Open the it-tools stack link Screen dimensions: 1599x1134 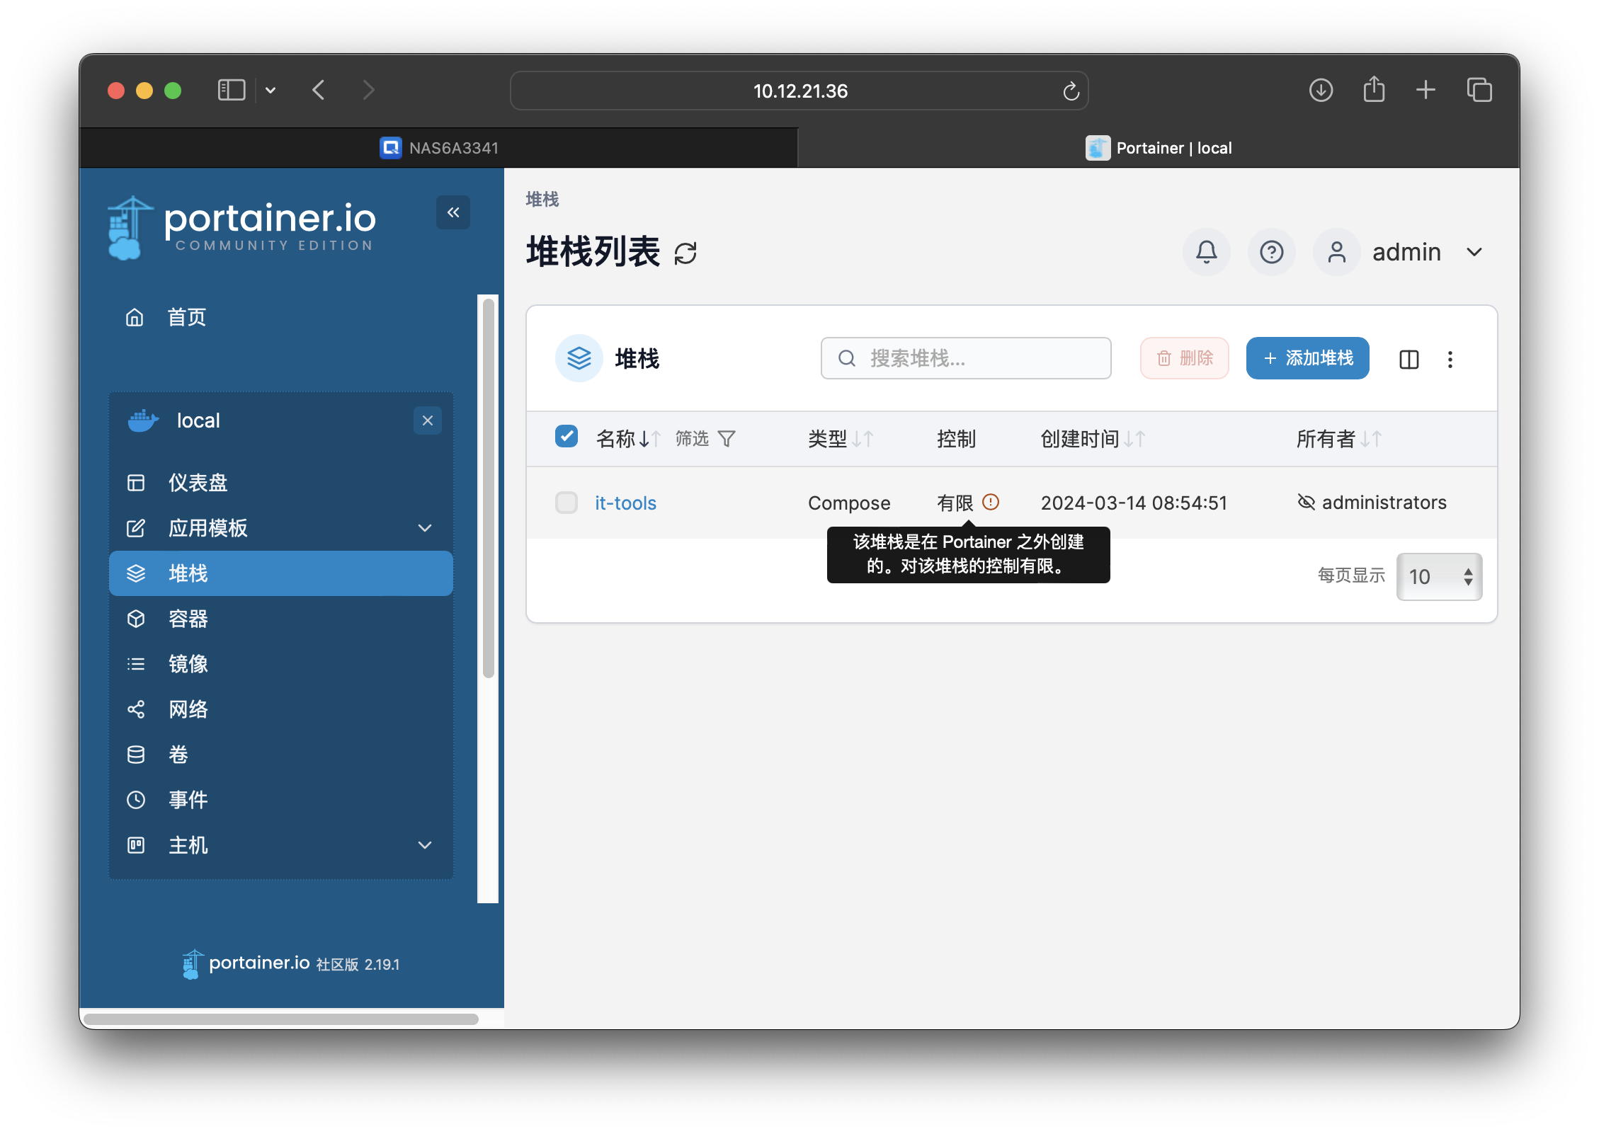point(625,503)
